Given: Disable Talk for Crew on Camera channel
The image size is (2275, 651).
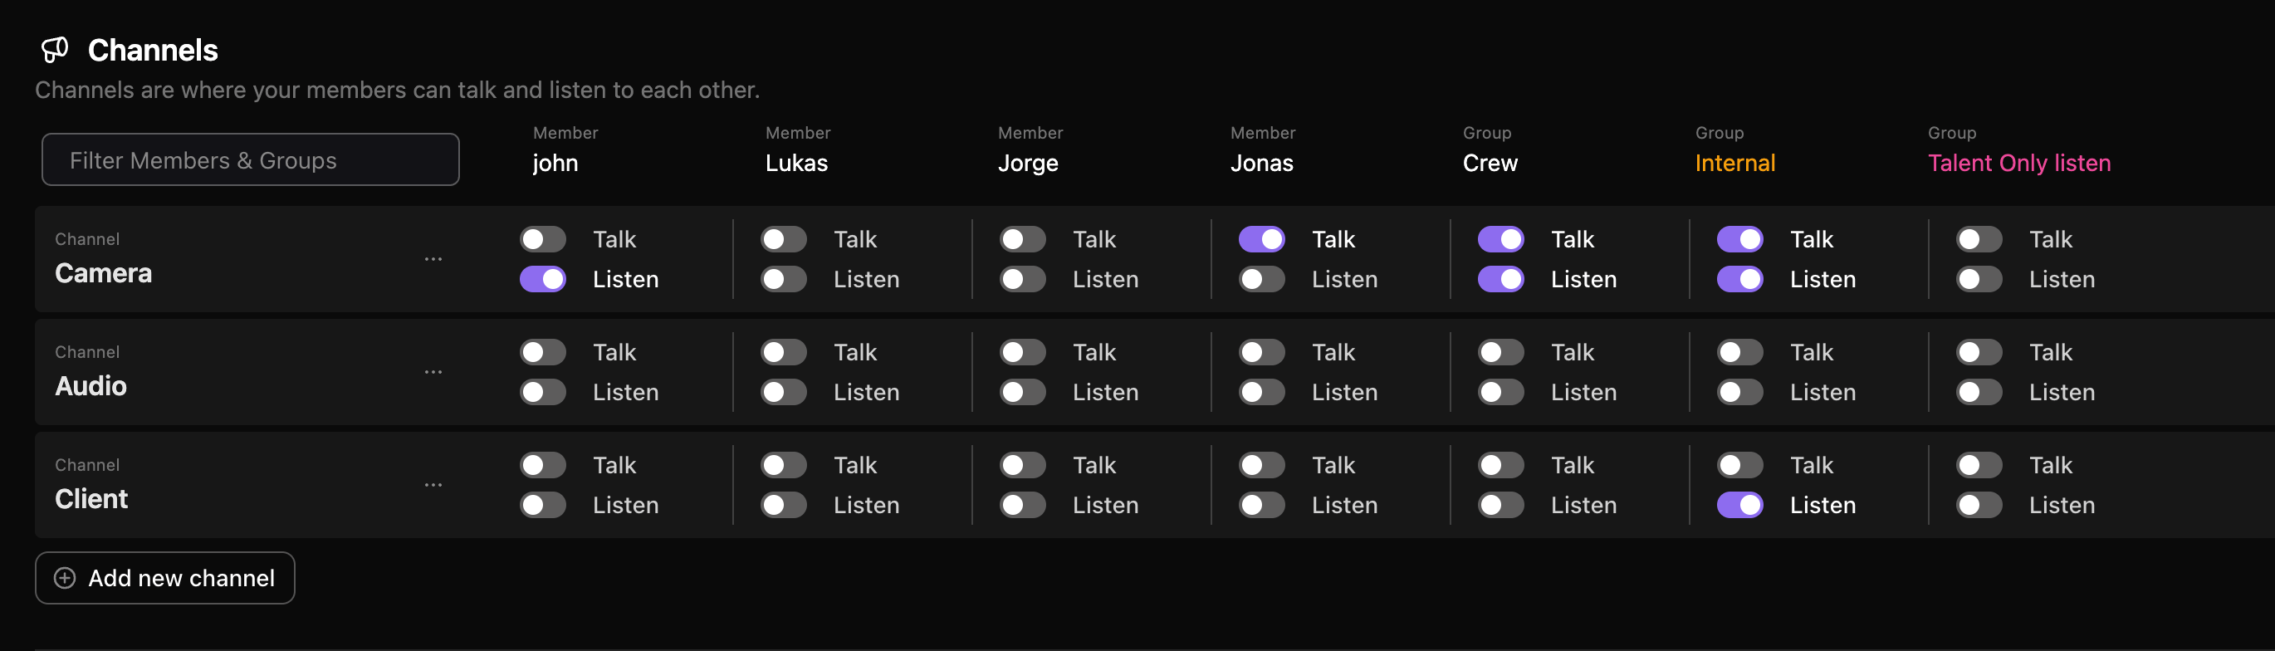Looking at the screenshot, I should pos(1501,238).
